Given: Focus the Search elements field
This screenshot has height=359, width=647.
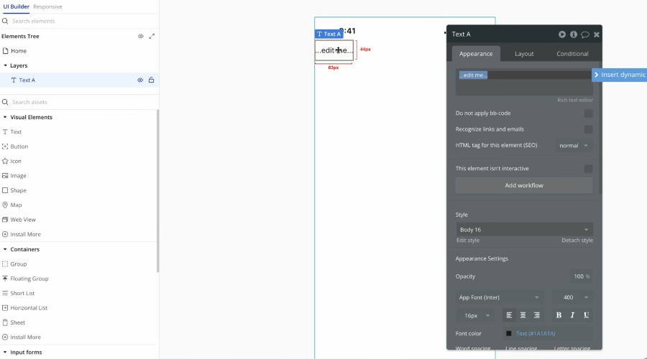Looking at the screenshot, I should coord(79,21).
